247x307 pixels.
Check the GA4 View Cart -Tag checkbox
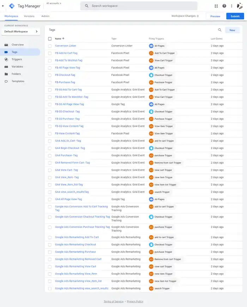50,170
